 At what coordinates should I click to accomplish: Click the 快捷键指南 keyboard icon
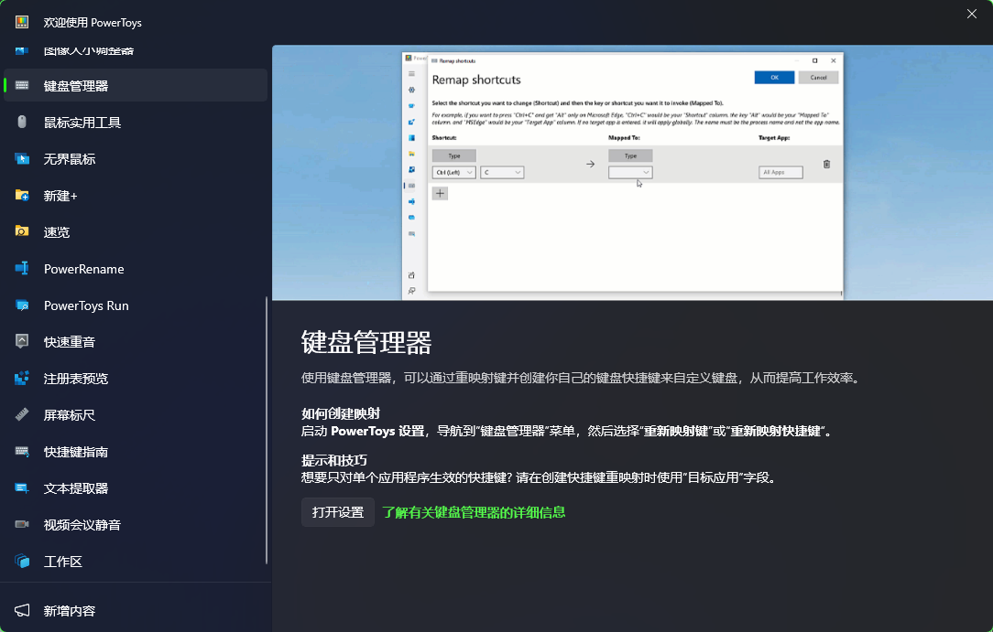[x=22, y=451]
